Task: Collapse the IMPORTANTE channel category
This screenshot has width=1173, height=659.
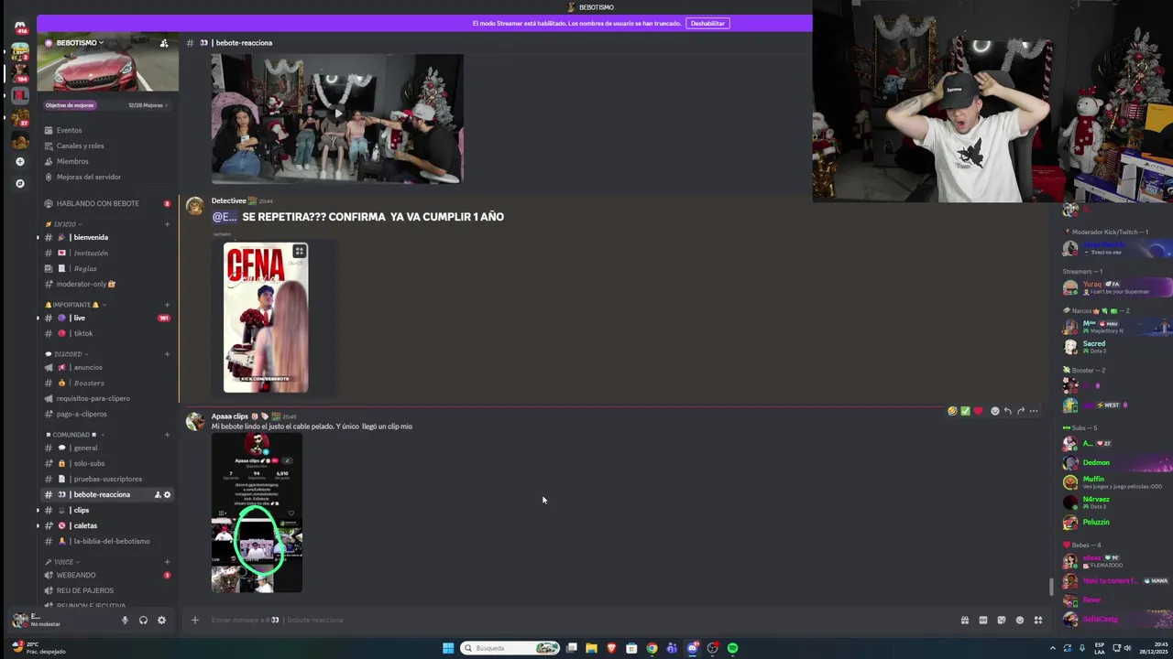Action: (75, 305)
